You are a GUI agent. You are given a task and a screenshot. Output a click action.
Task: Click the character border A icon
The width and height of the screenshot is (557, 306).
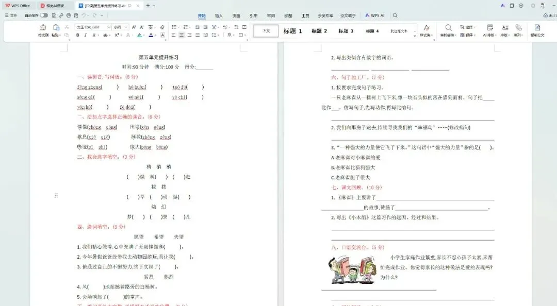coord(162,35)
